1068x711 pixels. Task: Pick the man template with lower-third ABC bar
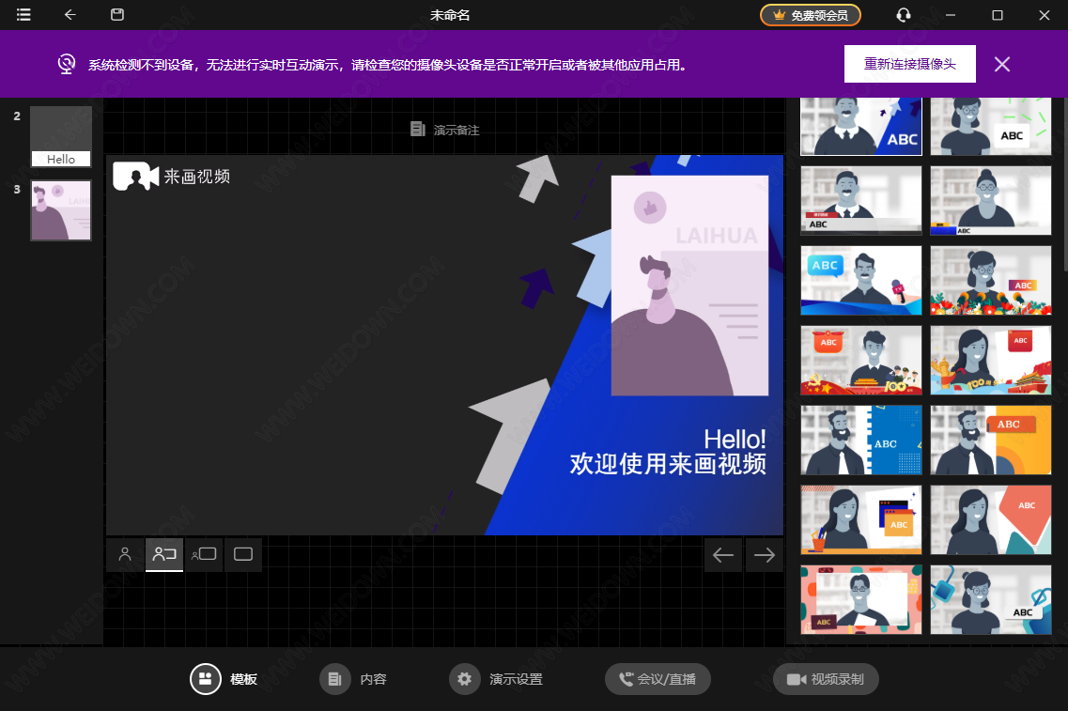pyautogui.click(x=861, y=200)
